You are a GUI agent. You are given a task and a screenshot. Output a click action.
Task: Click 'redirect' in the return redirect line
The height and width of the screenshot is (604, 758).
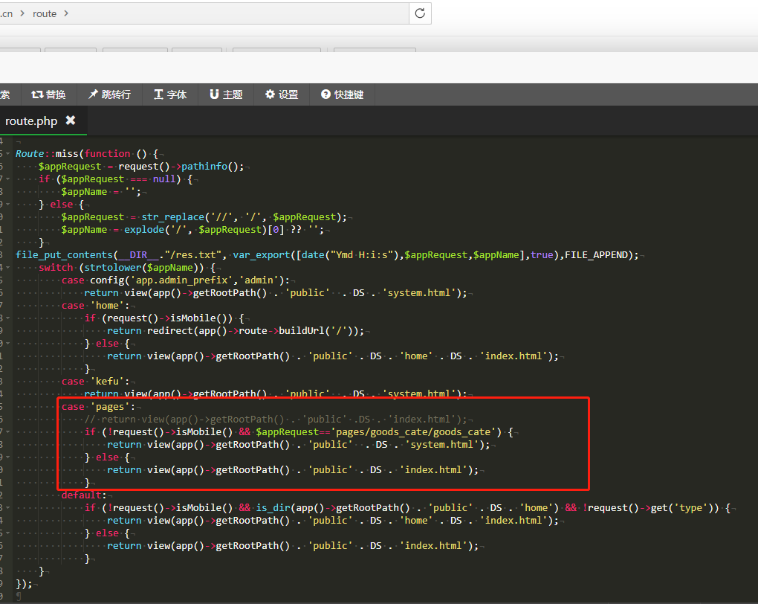(x=169, y=330)
